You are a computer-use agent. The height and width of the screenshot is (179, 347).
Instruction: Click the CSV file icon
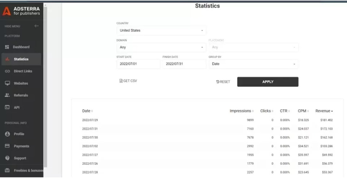(x=121, y=81)
